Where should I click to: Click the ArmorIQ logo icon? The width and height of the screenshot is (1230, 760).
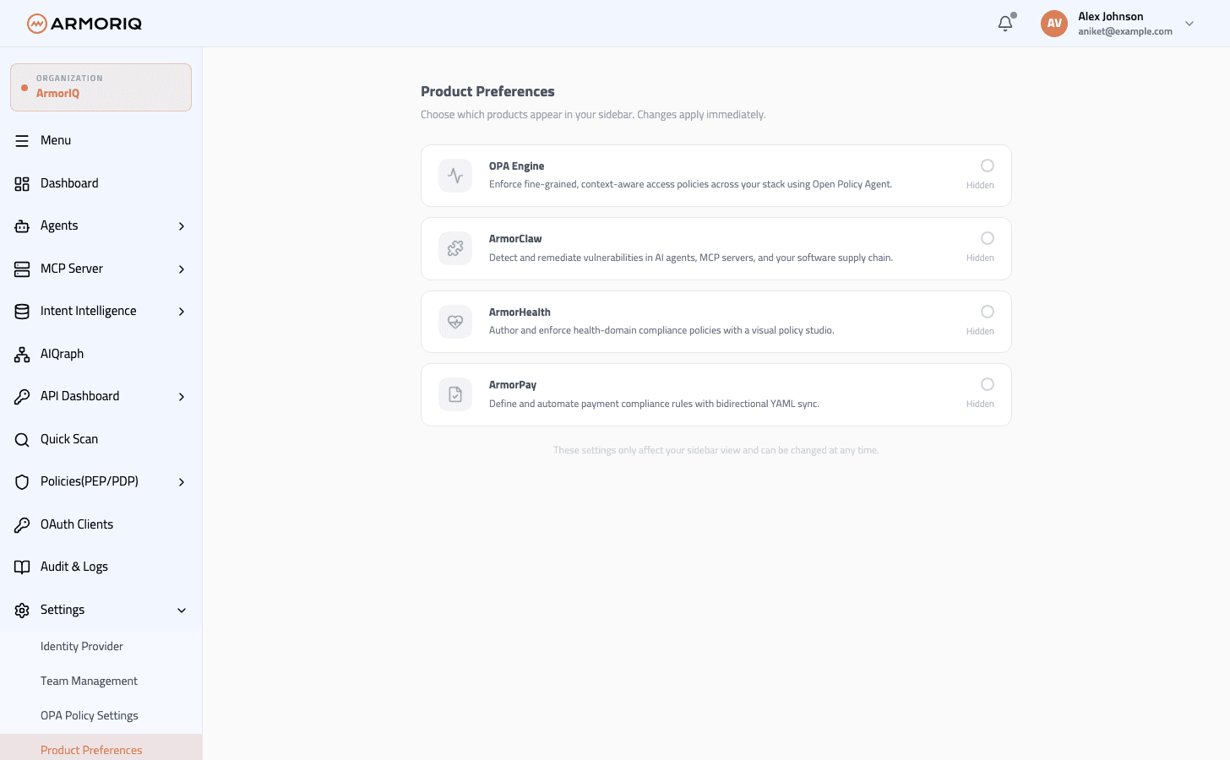(x=36, y=24)
